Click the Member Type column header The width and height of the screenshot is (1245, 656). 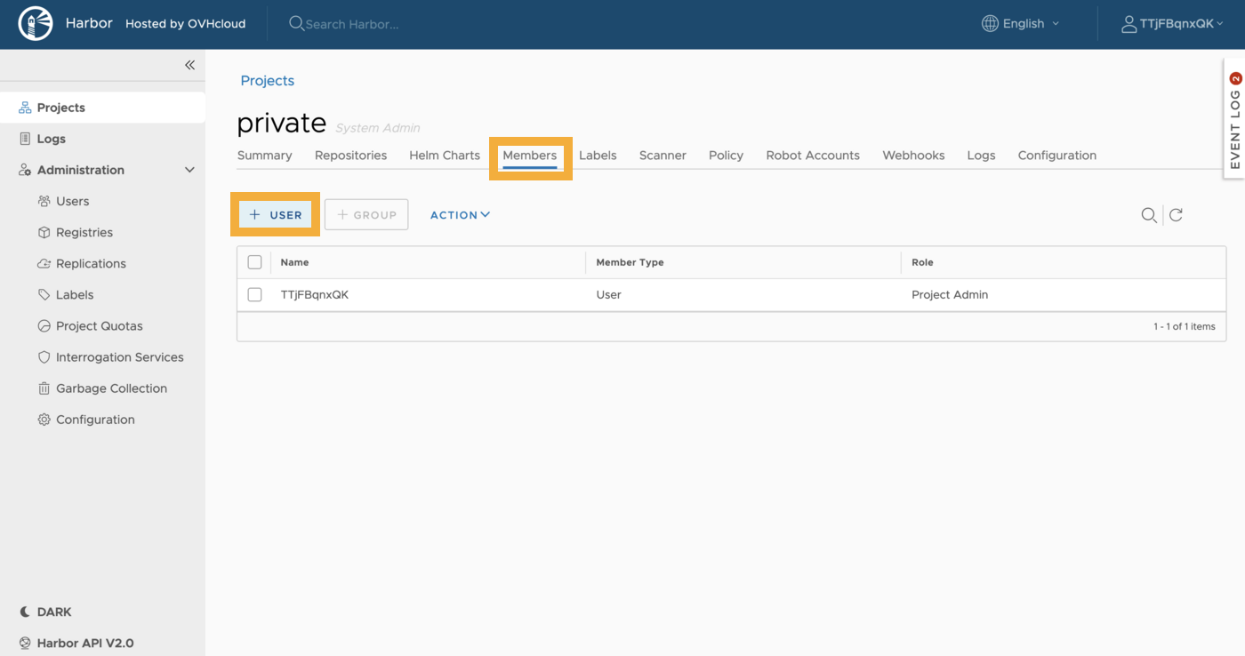click(630, 262)
